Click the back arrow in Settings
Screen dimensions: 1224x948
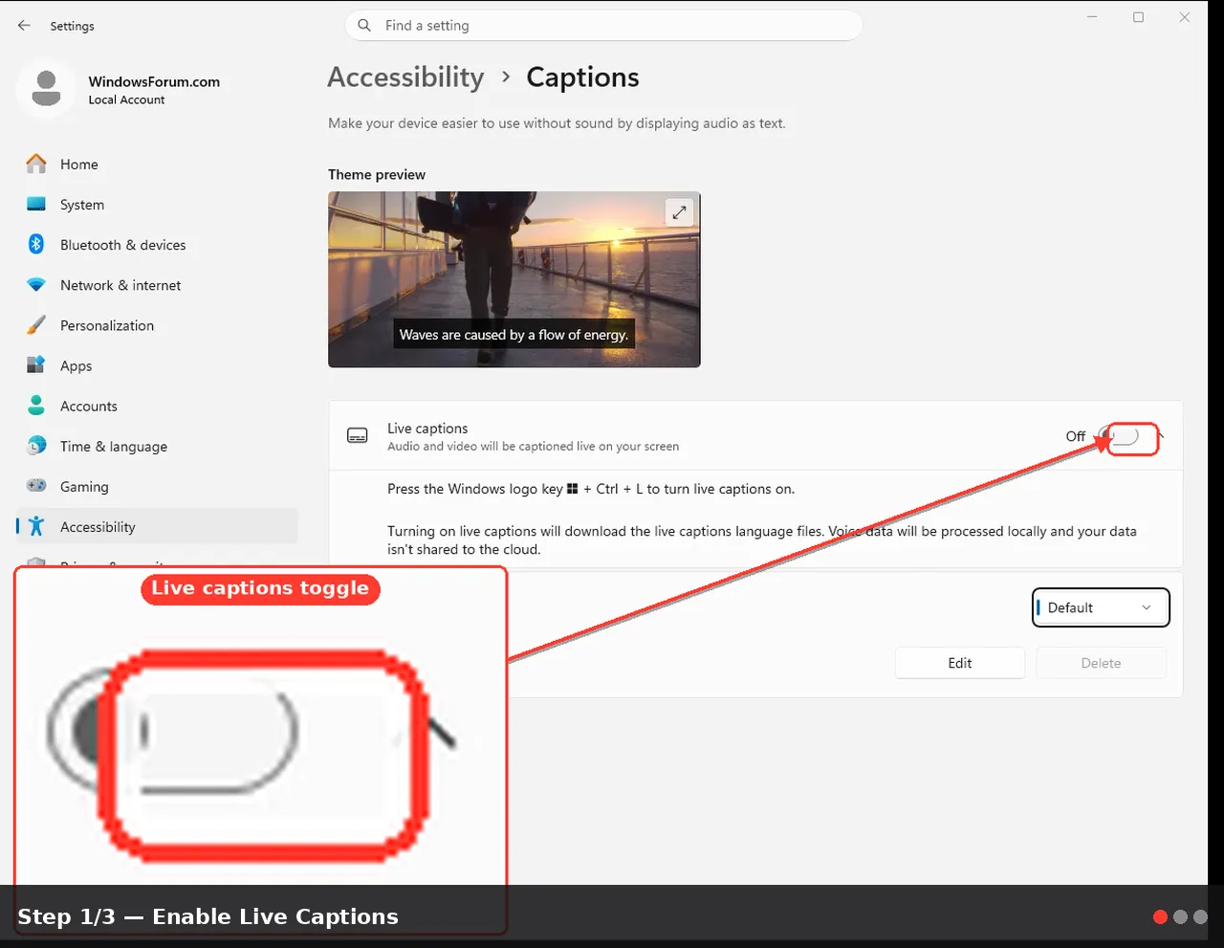tap(24, 26)
